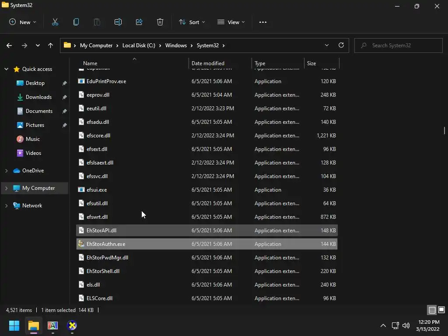Collapse the Quick access tree node
This screenshot has height=336, width=448.
click(6, 69)
